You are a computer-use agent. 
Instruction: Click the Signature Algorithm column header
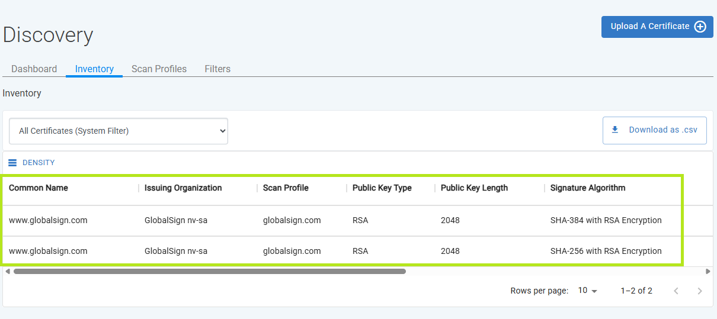click(588, 188)
